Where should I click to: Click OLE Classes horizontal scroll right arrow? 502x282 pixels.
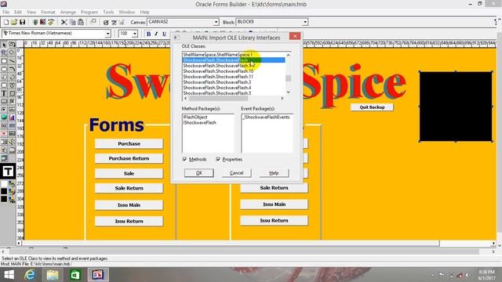(x=282, y=99)
